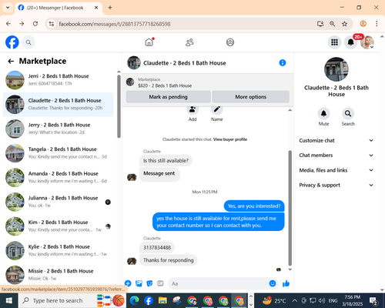Show hidden icons chevron in system tray

294,300
